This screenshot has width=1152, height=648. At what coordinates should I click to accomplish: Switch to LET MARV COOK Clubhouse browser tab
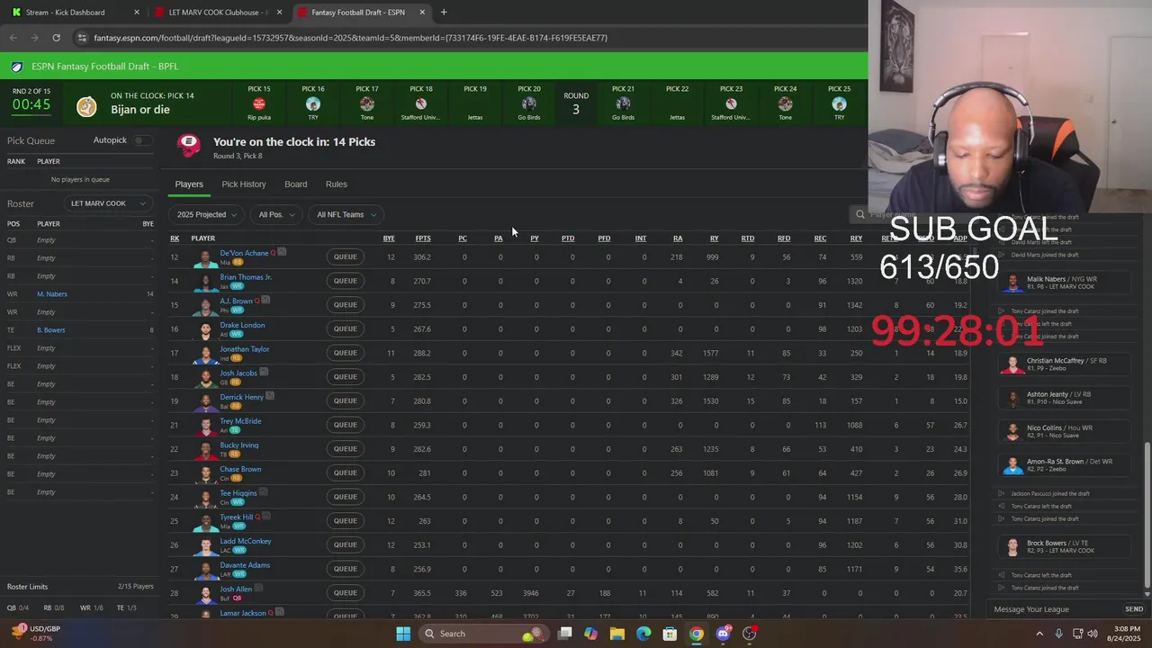(x=217, y=13)
